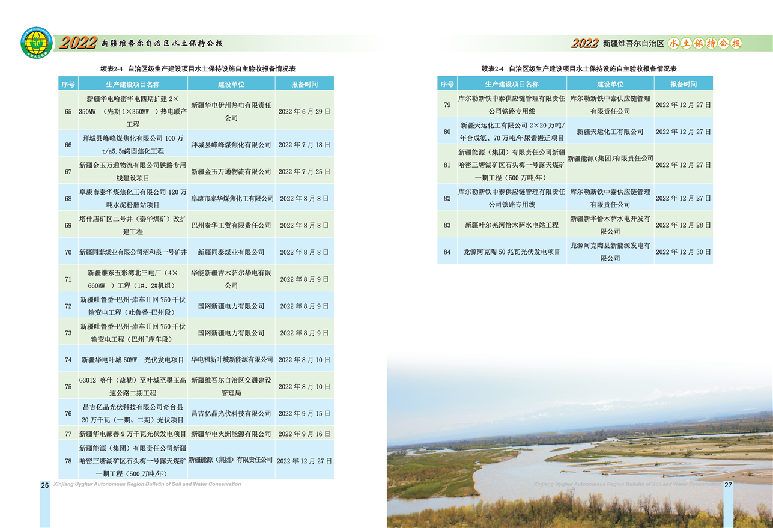Click the page 26 header title with 2022

coord(141,43)
